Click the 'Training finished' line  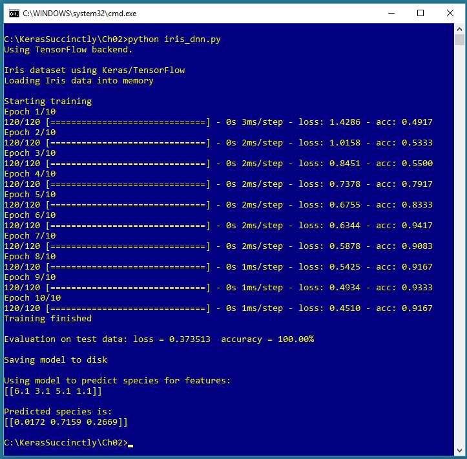click(48, 319)
